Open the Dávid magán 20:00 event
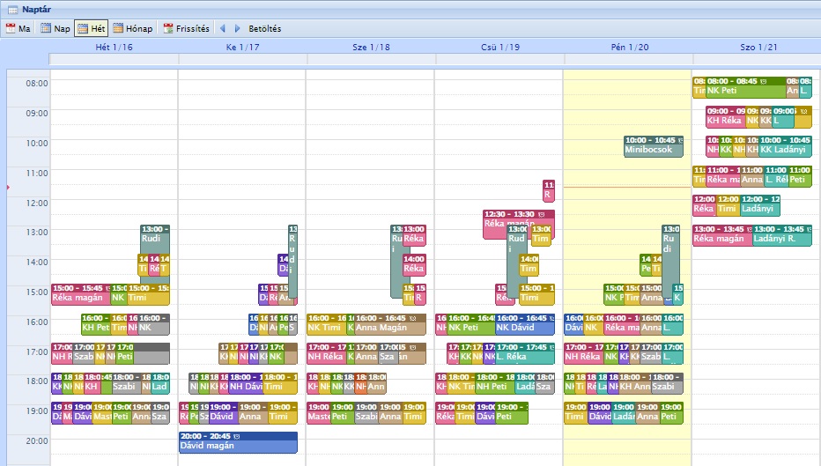This screenshot has height=466, width=821. coord(238,442)
